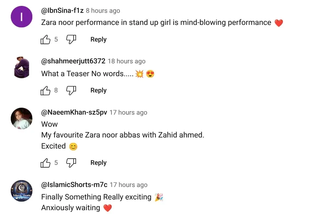Like the comment by @IbnSina-f1z

[x=45, y=39]
